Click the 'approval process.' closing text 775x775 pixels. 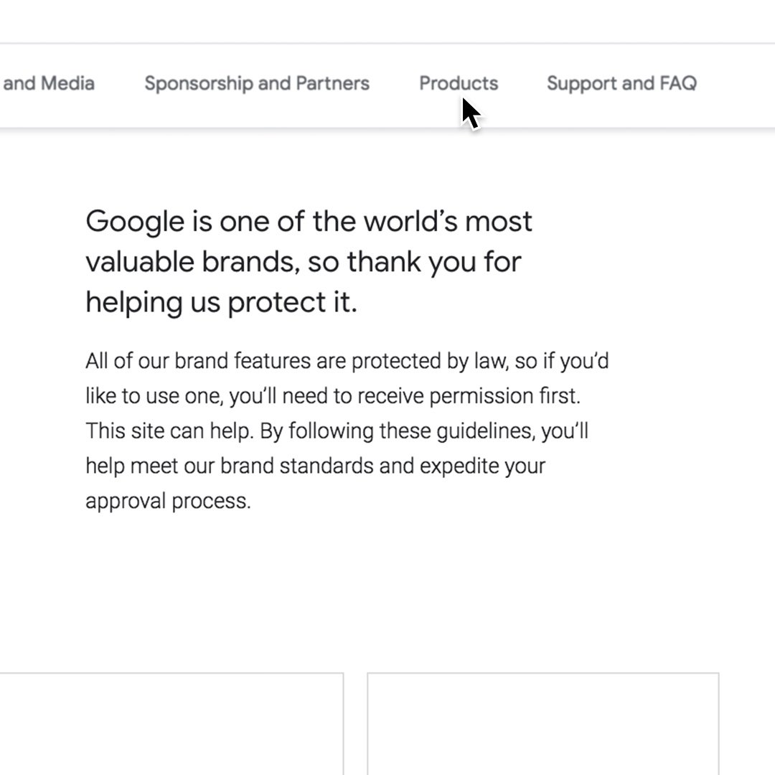click(168, 502)
